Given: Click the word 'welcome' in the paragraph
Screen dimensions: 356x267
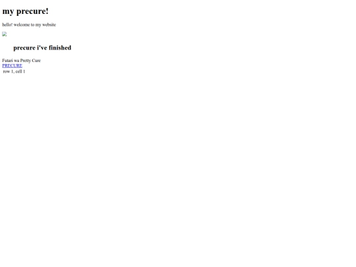Looking at the screenshot, I should [x=22, y=25].
